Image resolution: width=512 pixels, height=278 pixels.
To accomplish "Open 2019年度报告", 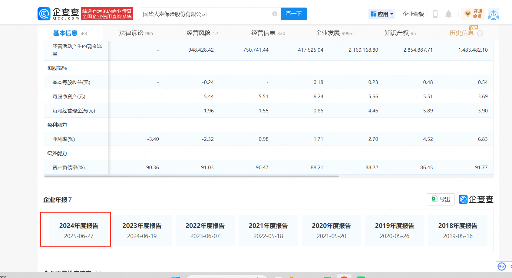I will [395, 230].
